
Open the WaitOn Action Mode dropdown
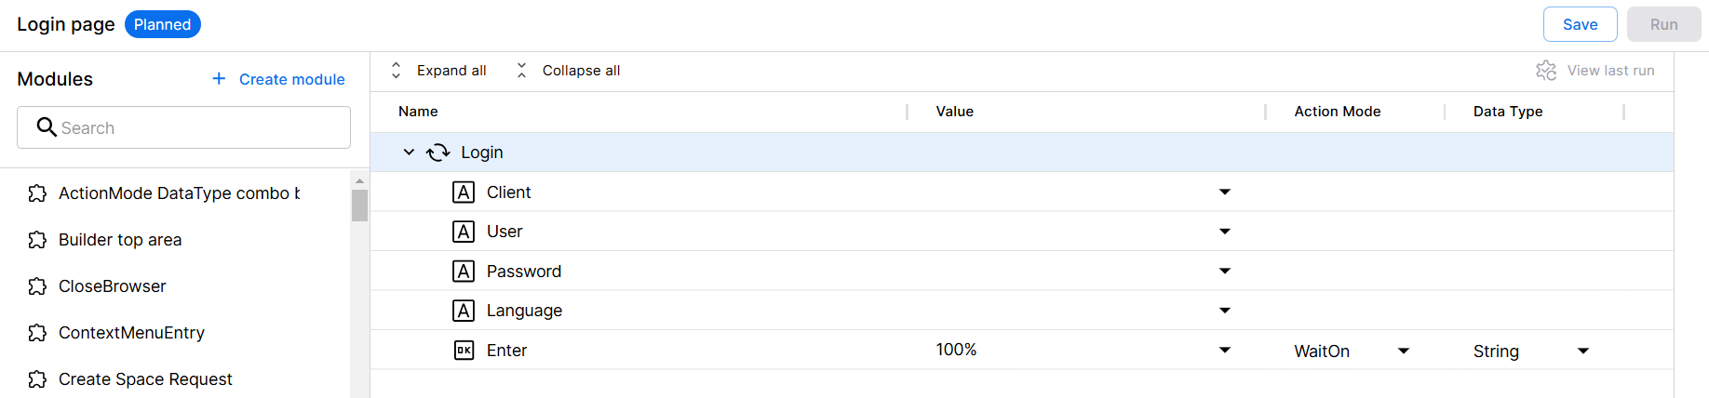[x=1404, y=352]
